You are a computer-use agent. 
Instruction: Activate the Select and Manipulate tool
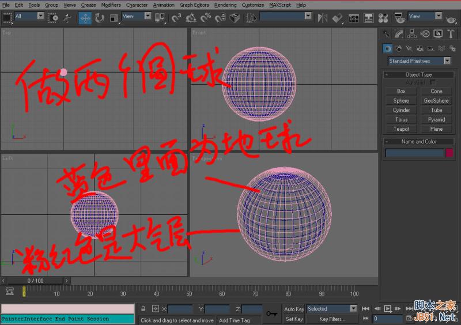tap(67, 18)
